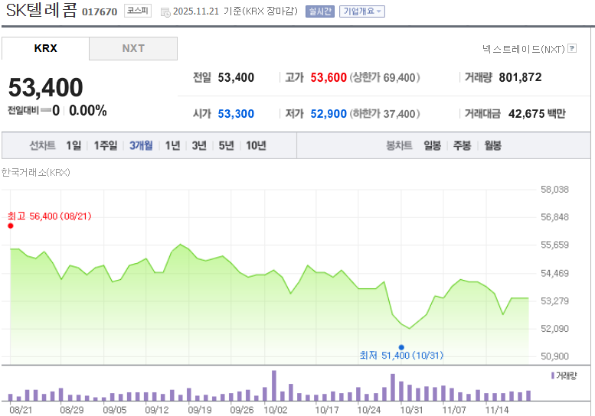Click the 넥스트레이드(NXT) label text
The height and width of the screenshot is (416, 595).
(524, 49)
